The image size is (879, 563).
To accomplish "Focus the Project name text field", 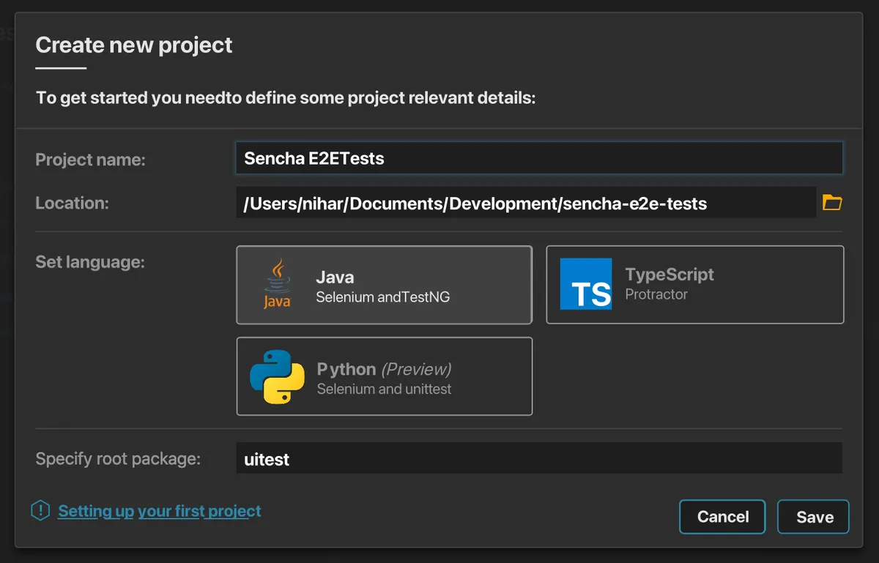I will (538, 158).
